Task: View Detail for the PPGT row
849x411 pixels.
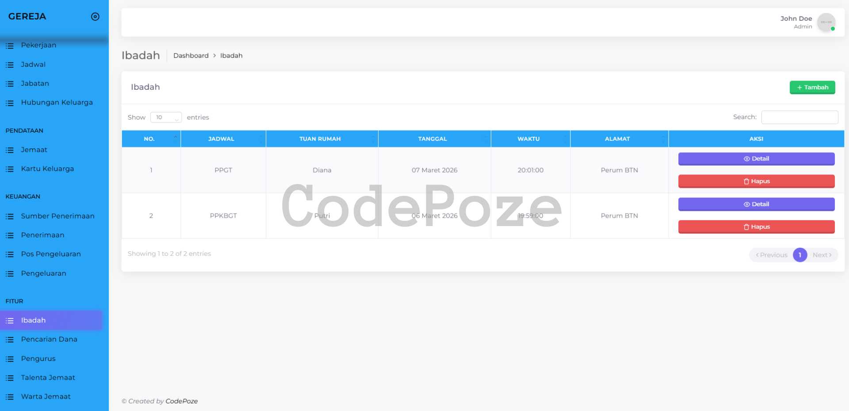Action: coord(756,159)
